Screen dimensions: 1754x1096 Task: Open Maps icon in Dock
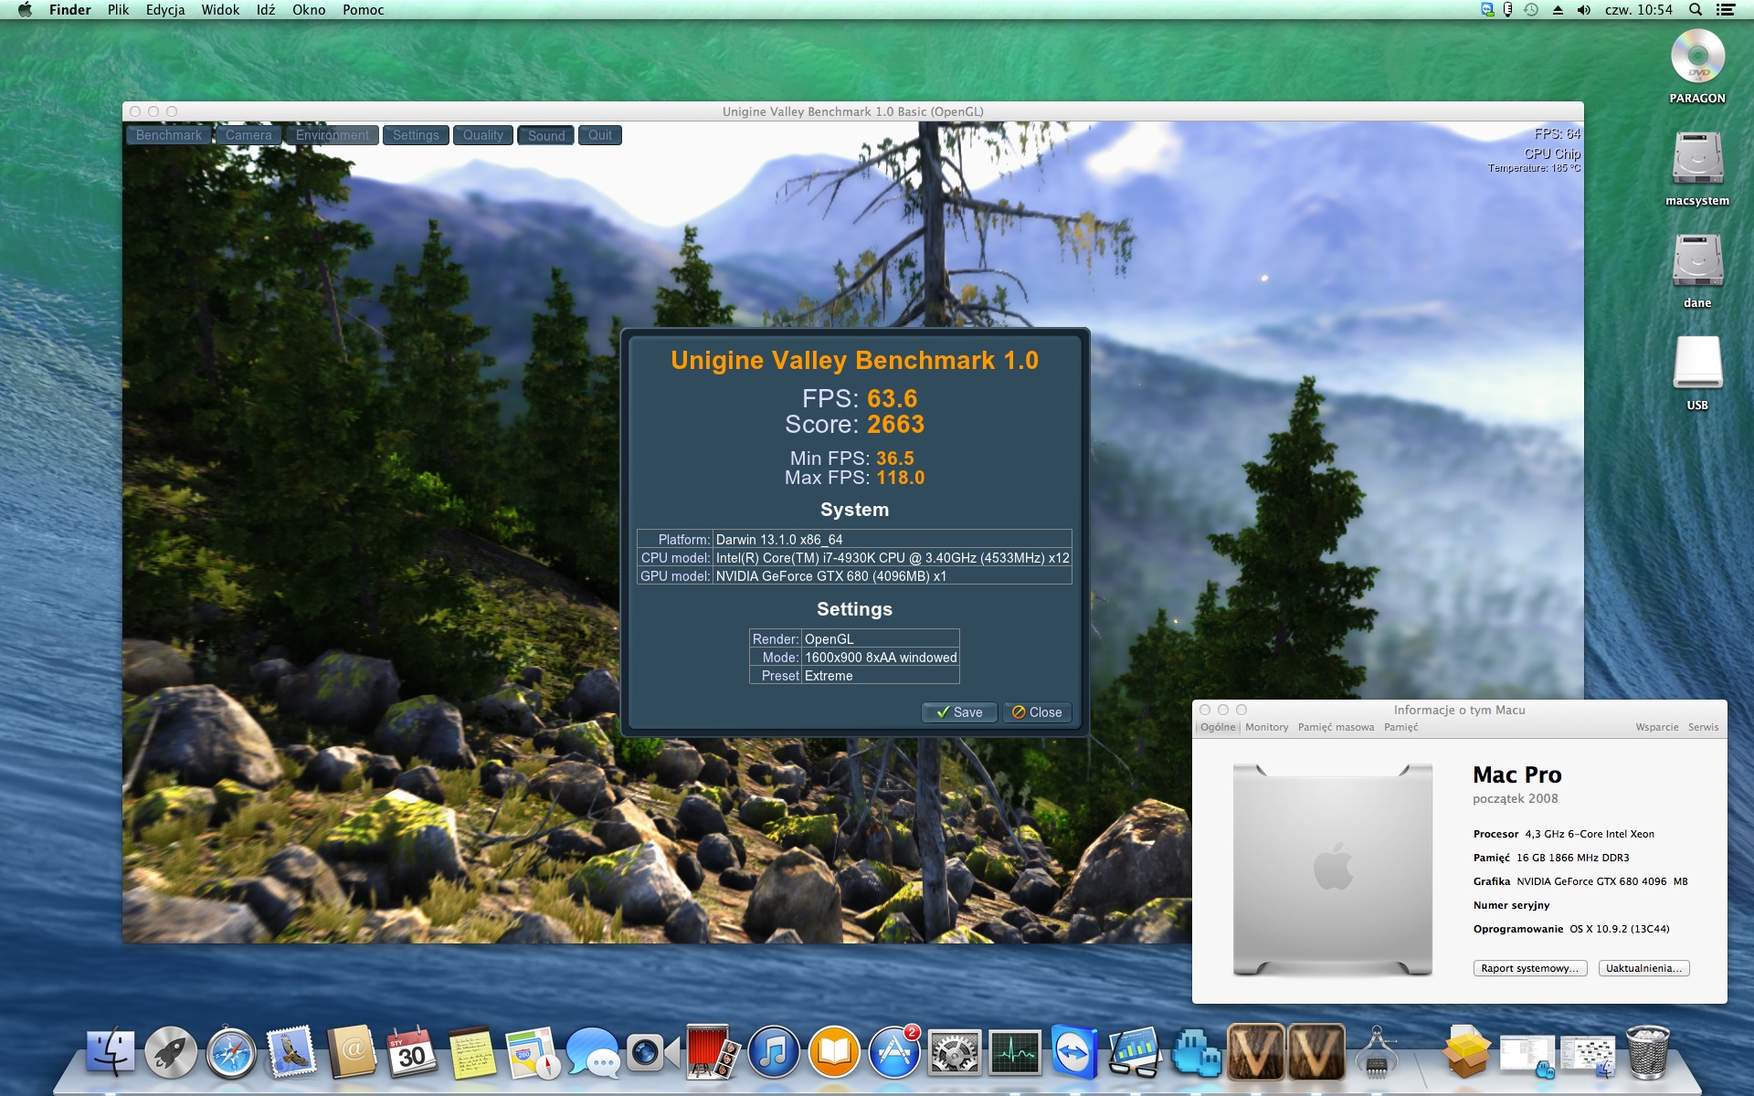(533, 1053)
